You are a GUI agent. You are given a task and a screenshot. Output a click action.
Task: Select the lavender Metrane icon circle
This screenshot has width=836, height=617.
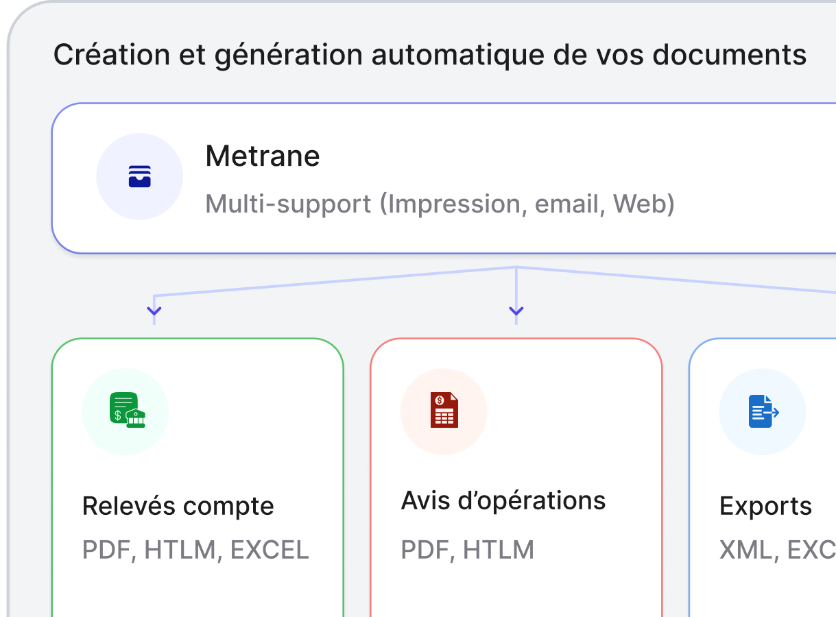tap(140, 176)
